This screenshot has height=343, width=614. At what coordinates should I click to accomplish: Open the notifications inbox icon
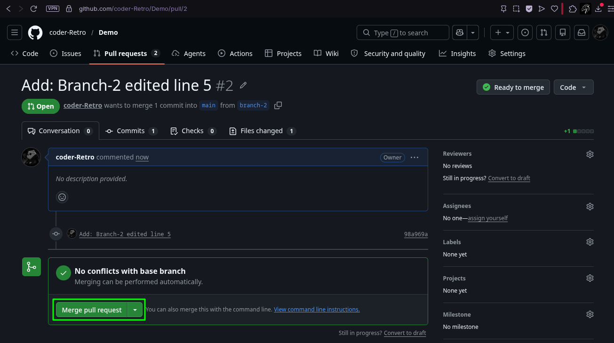coord(582,32)
